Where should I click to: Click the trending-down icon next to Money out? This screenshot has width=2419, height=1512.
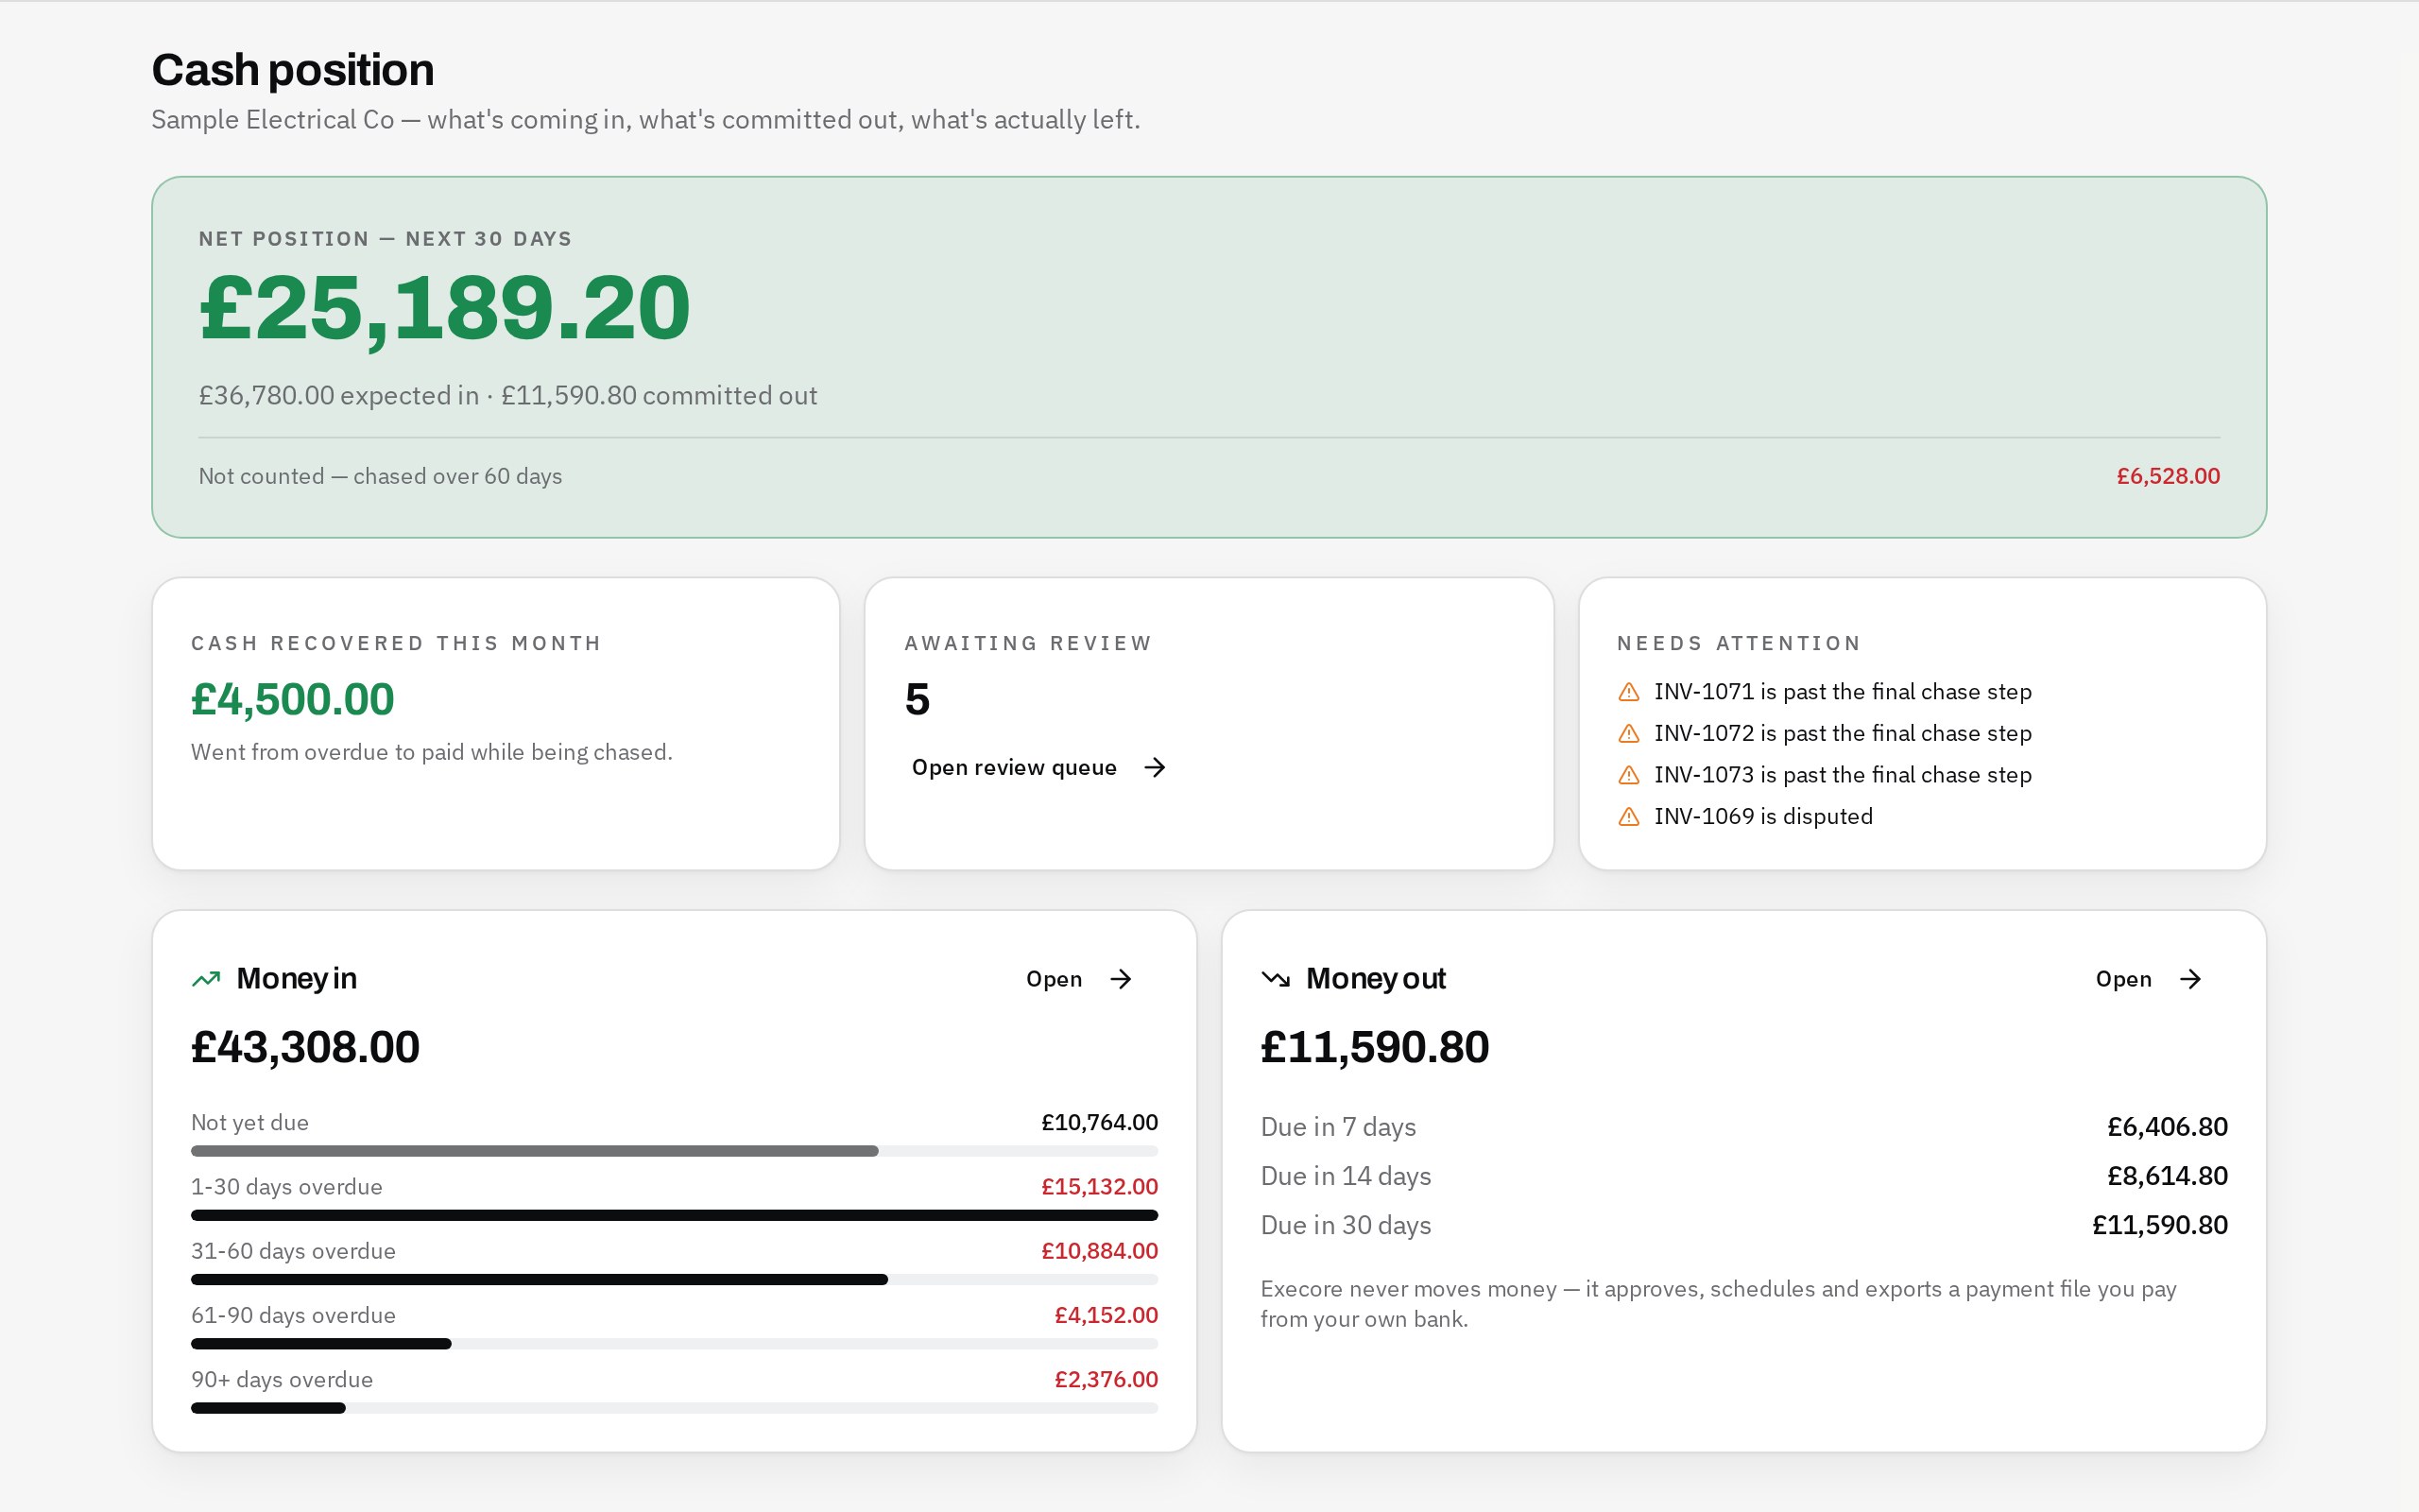[1276, 979]
